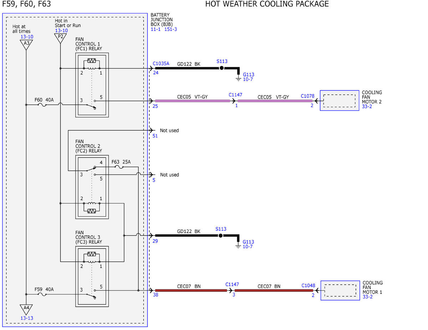Click 'CEC05 VT-GY' label nearest pin 25
The image size is (428, 330).
(192, 96)
